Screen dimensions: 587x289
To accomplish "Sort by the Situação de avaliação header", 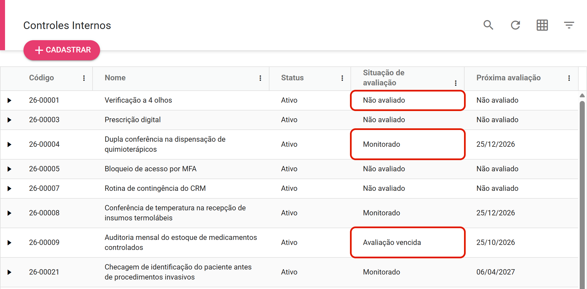I will [x=384, y=78].
